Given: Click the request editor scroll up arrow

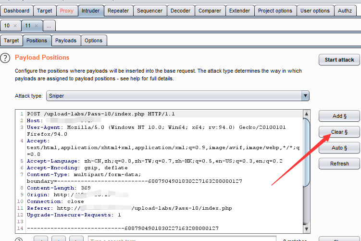Looking at the screenshot, I should (x=306, y=114).
